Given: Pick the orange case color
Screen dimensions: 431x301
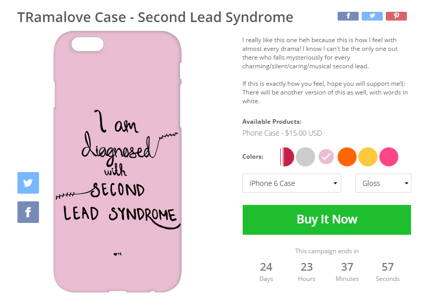Looking at the screenshot, I should 347,157.
